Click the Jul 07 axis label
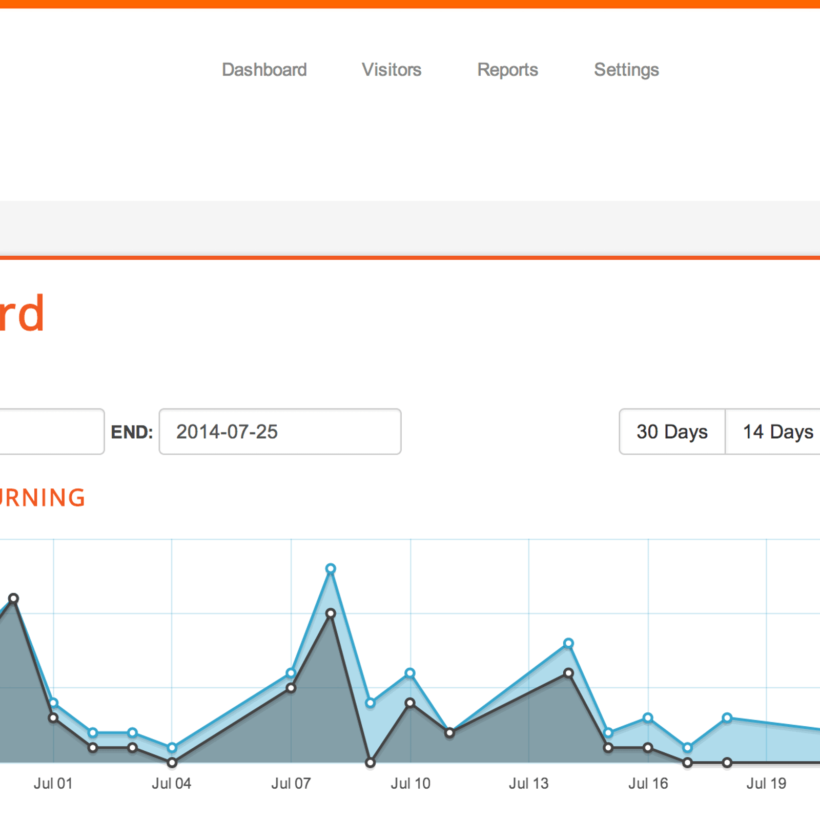Viewport: 820px width, 820px height. (x=291, y=784)
